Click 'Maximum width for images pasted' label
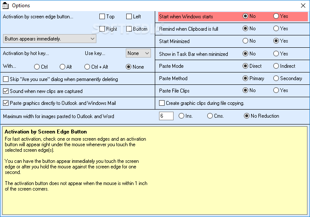 [x=58, y=116]
